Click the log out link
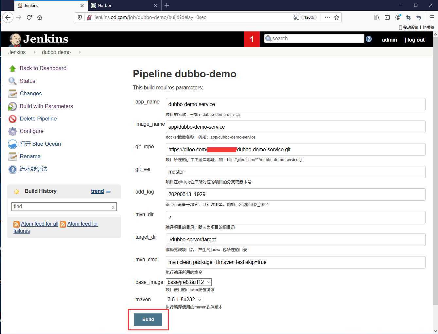Image resolution: width=438 pixels, height=334 pixels. 416,40
